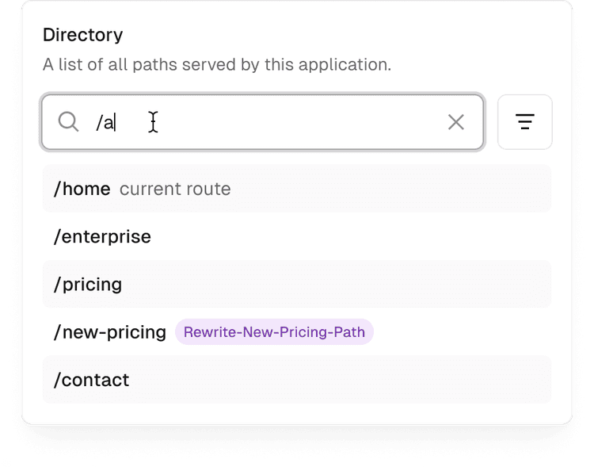Viewport: 594px width, 467px height.
Task: Select the /pricing path entry
Action: [x=88, y=284]
